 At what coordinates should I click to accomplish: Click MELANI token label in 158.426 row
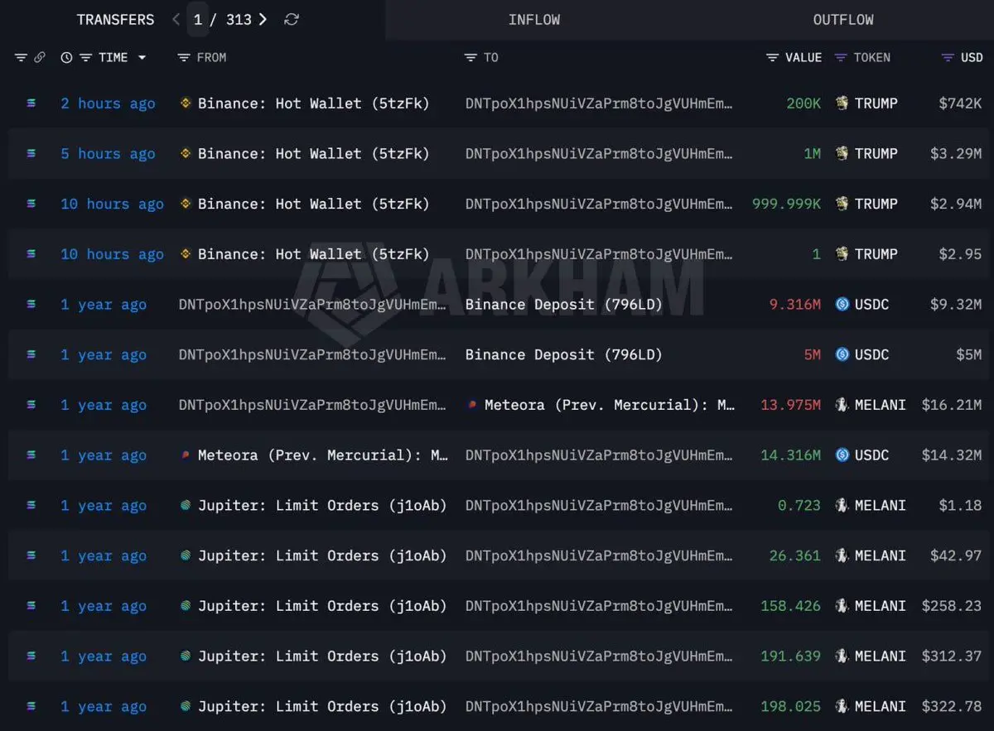tap(881, 606)
